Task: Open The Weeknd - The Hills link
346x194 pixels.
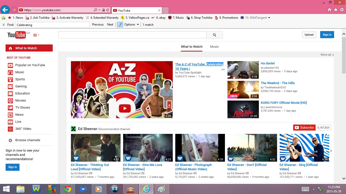Action: (x=278, y=83)
